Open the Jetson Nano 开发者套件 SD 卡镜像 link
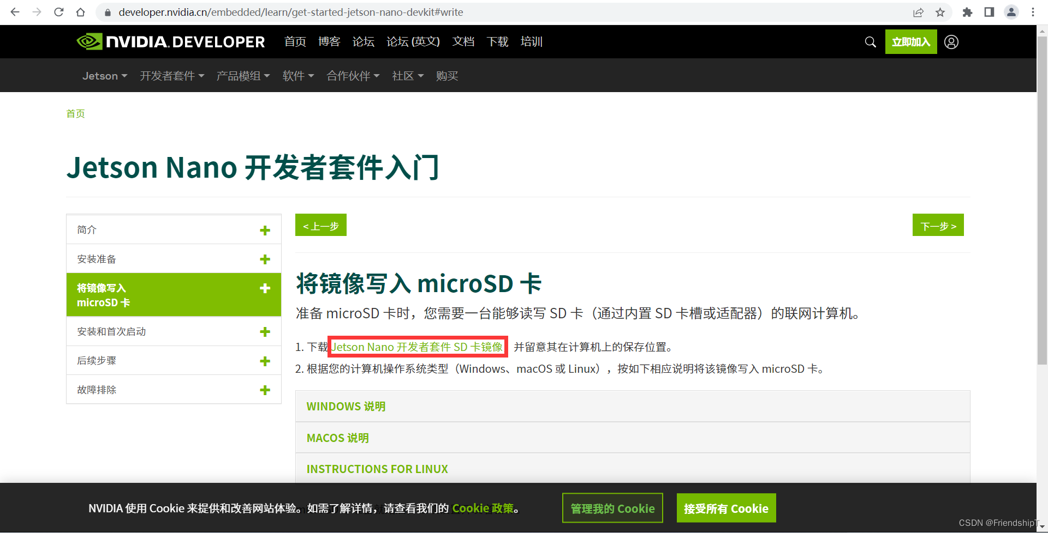Viewport: 1048px width, 533px height. (417, 347)
